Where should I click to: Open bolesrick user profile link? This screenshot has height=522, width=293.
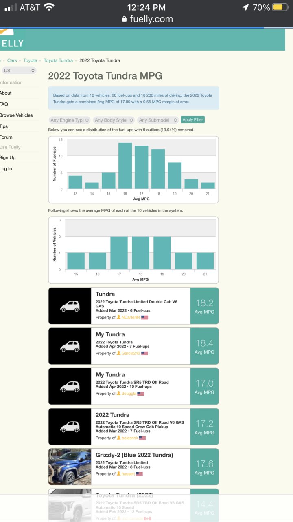[130, 438]
